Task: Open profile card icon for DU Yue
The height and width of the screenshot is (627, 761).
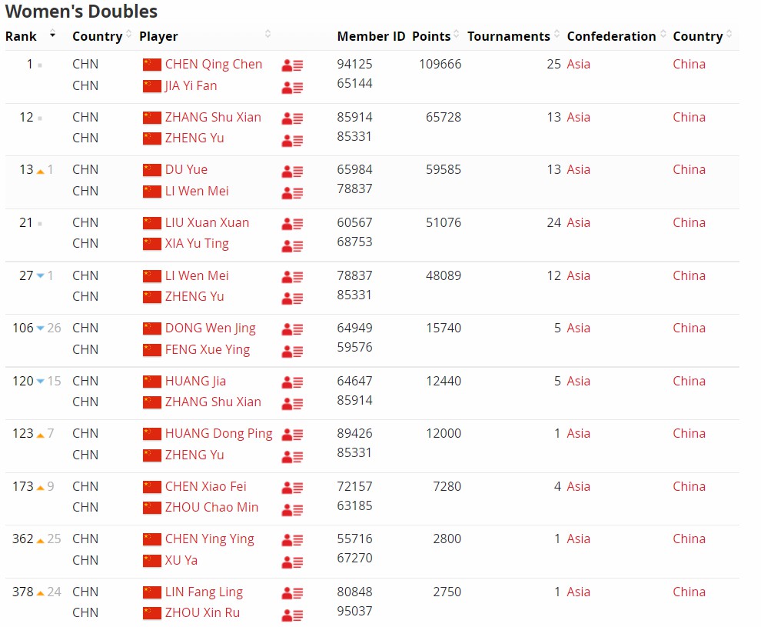Action: tap(292, 171)
